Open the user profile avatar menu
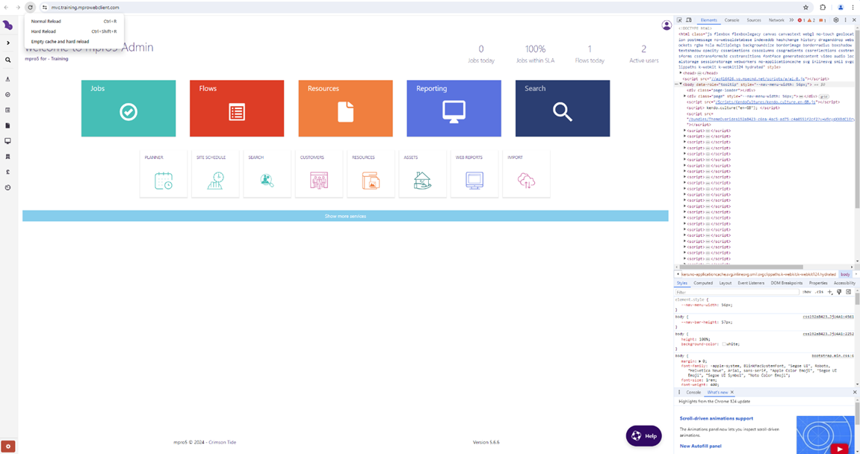 coord(666,25)
